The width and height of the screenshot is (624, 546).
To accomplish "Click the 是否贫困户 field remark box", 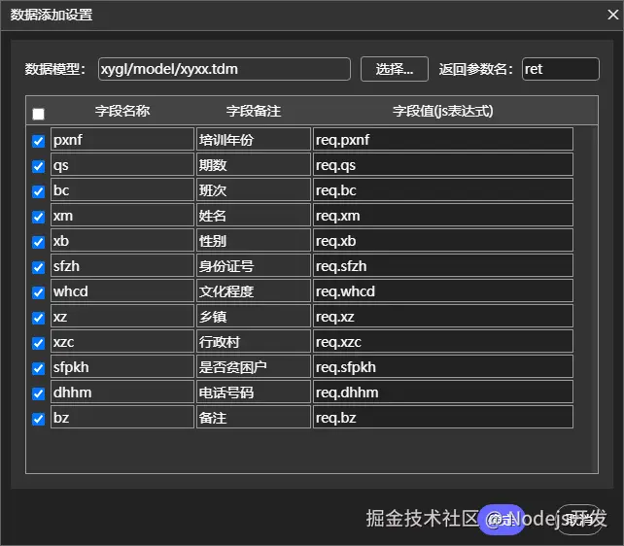I will [x=254, y=366].
